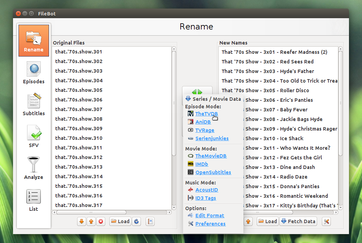This screenshot has height=243, width=362.
Task: Open the Episodes panel
Action: (x=34, y=72)
